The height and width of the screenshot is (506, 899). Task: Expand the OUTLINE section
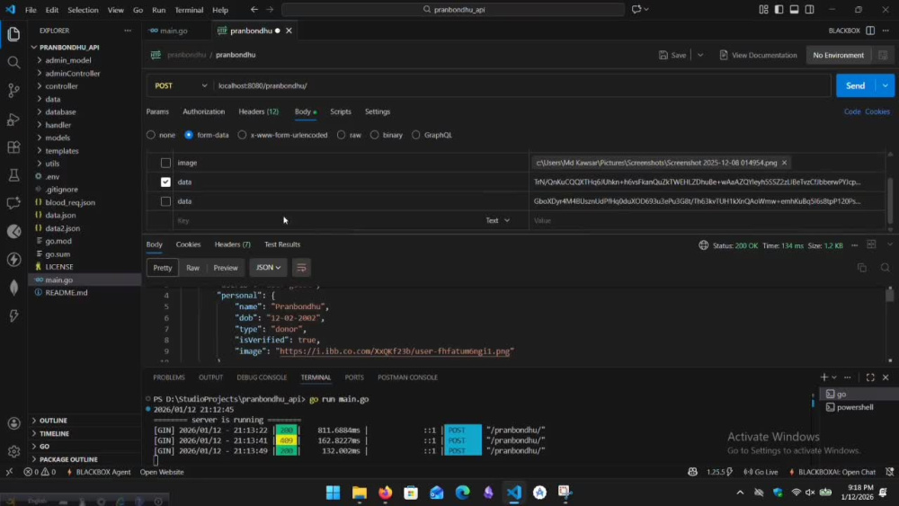tap(53, 421)
